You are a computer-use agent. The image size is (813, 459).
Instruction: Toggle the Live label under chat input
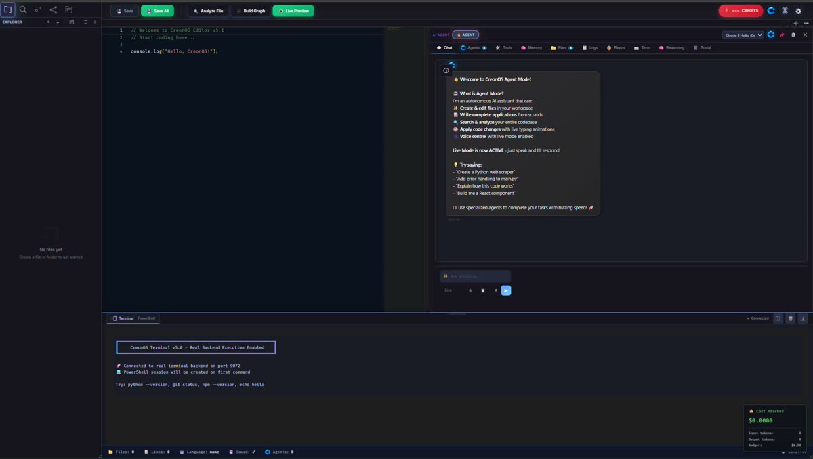[x=448, y=290]
